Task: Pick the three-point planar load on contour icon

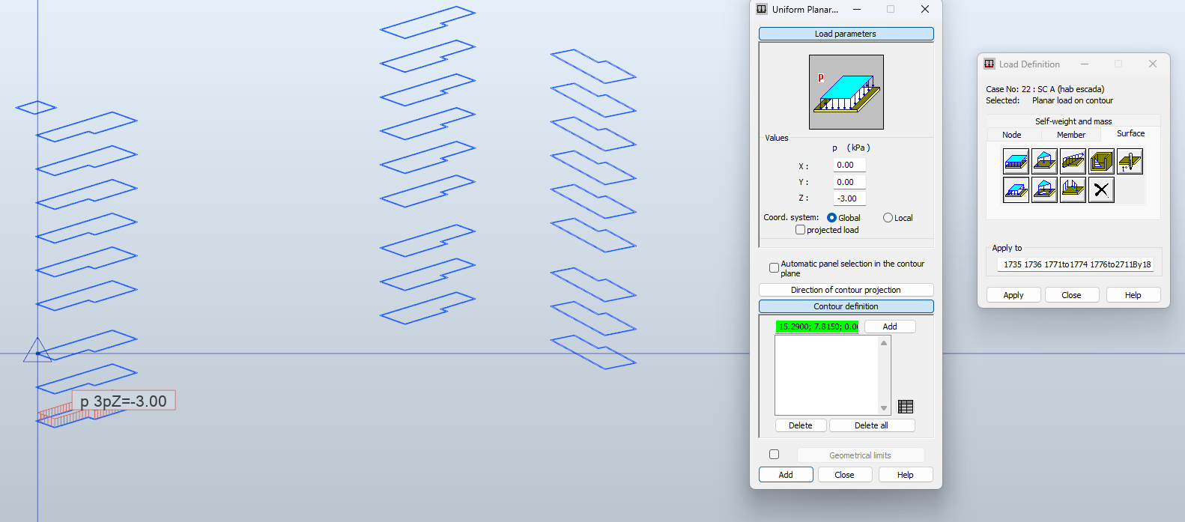Action: [1044, 189]
